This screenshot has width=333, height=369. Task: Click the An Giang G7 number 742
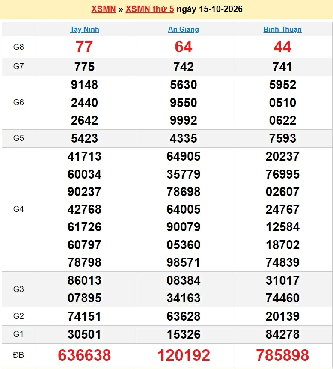point(183,67)
